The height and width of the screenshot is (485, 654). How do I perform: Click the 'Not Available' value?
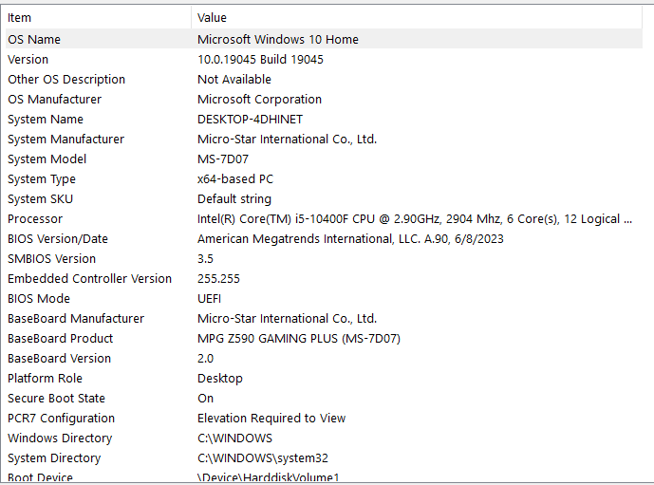(234, 80)
